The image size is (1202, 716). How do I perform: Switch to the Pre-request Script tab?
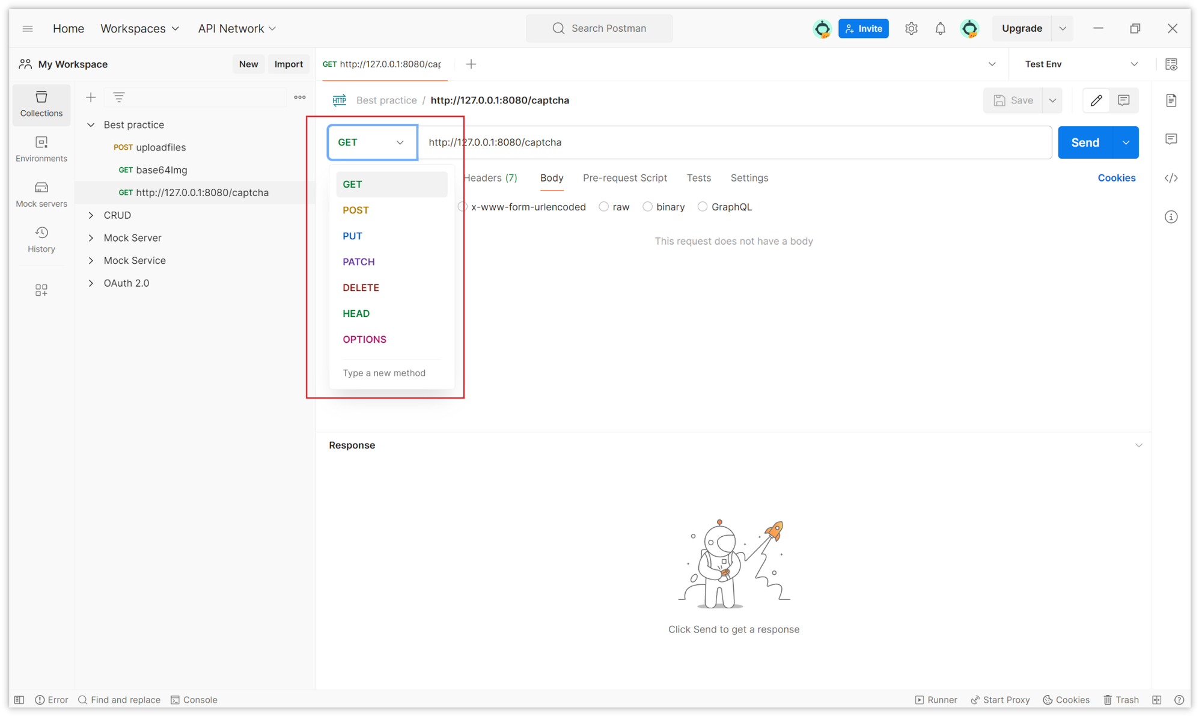(624, 178)
